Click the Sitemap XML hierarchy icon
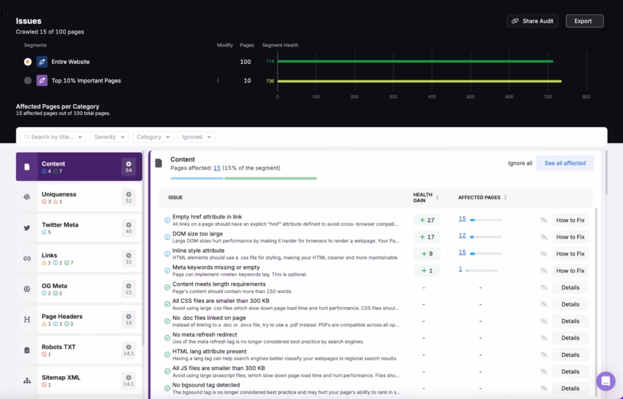 [27, 381]
